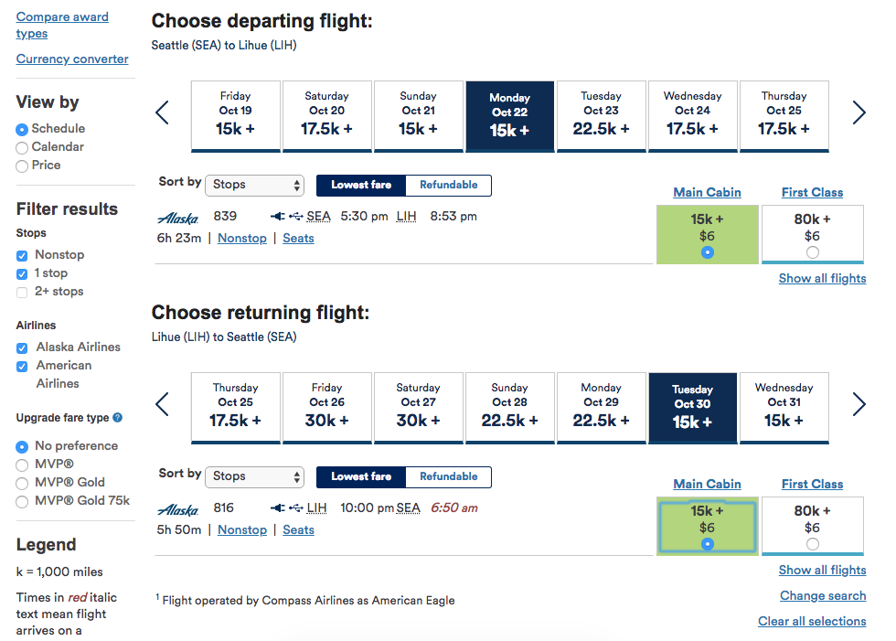Uncheck the Nonstop filter checkbox

22,255
